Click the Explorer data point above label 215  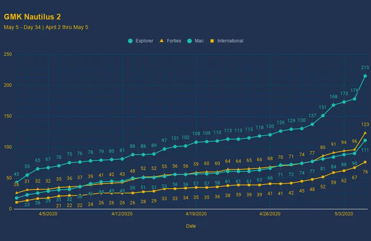click(365, 76)
